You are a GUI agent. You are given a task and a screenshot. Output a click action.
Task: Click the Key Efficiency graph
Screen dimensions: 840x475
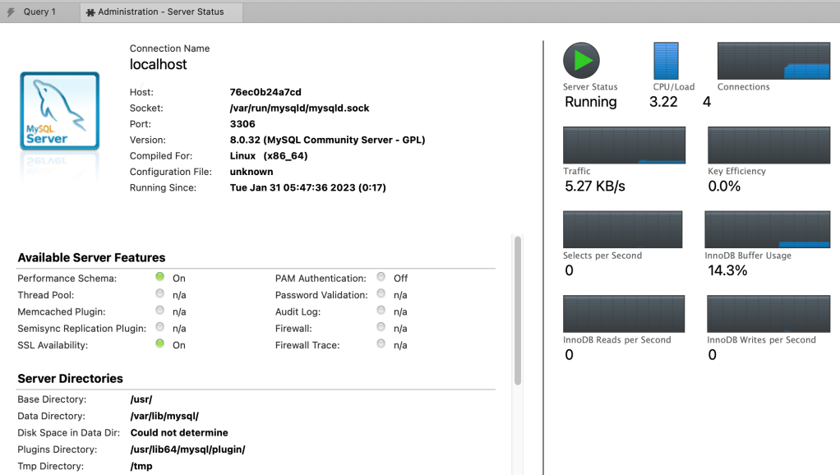768,145
